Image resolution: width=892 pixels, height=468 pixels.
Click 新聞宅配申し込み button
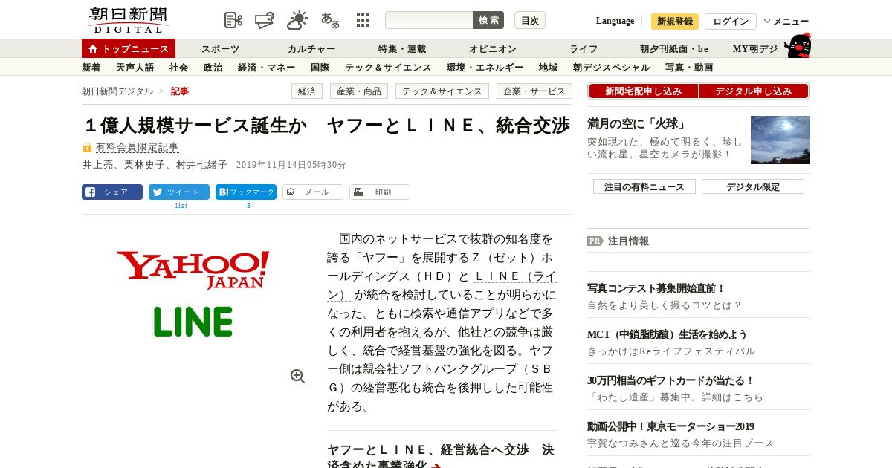point(644,91)
